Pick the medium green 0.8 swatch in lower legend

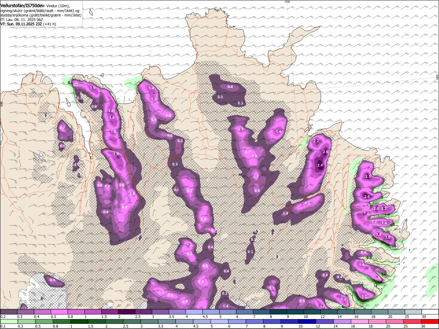[x=61, y=321]
